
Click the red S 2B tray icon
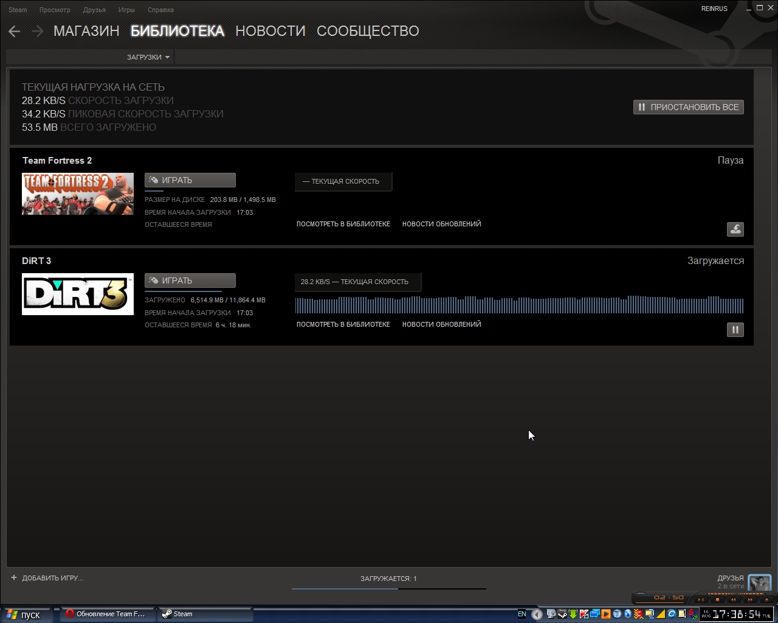(x=694, y=614)
